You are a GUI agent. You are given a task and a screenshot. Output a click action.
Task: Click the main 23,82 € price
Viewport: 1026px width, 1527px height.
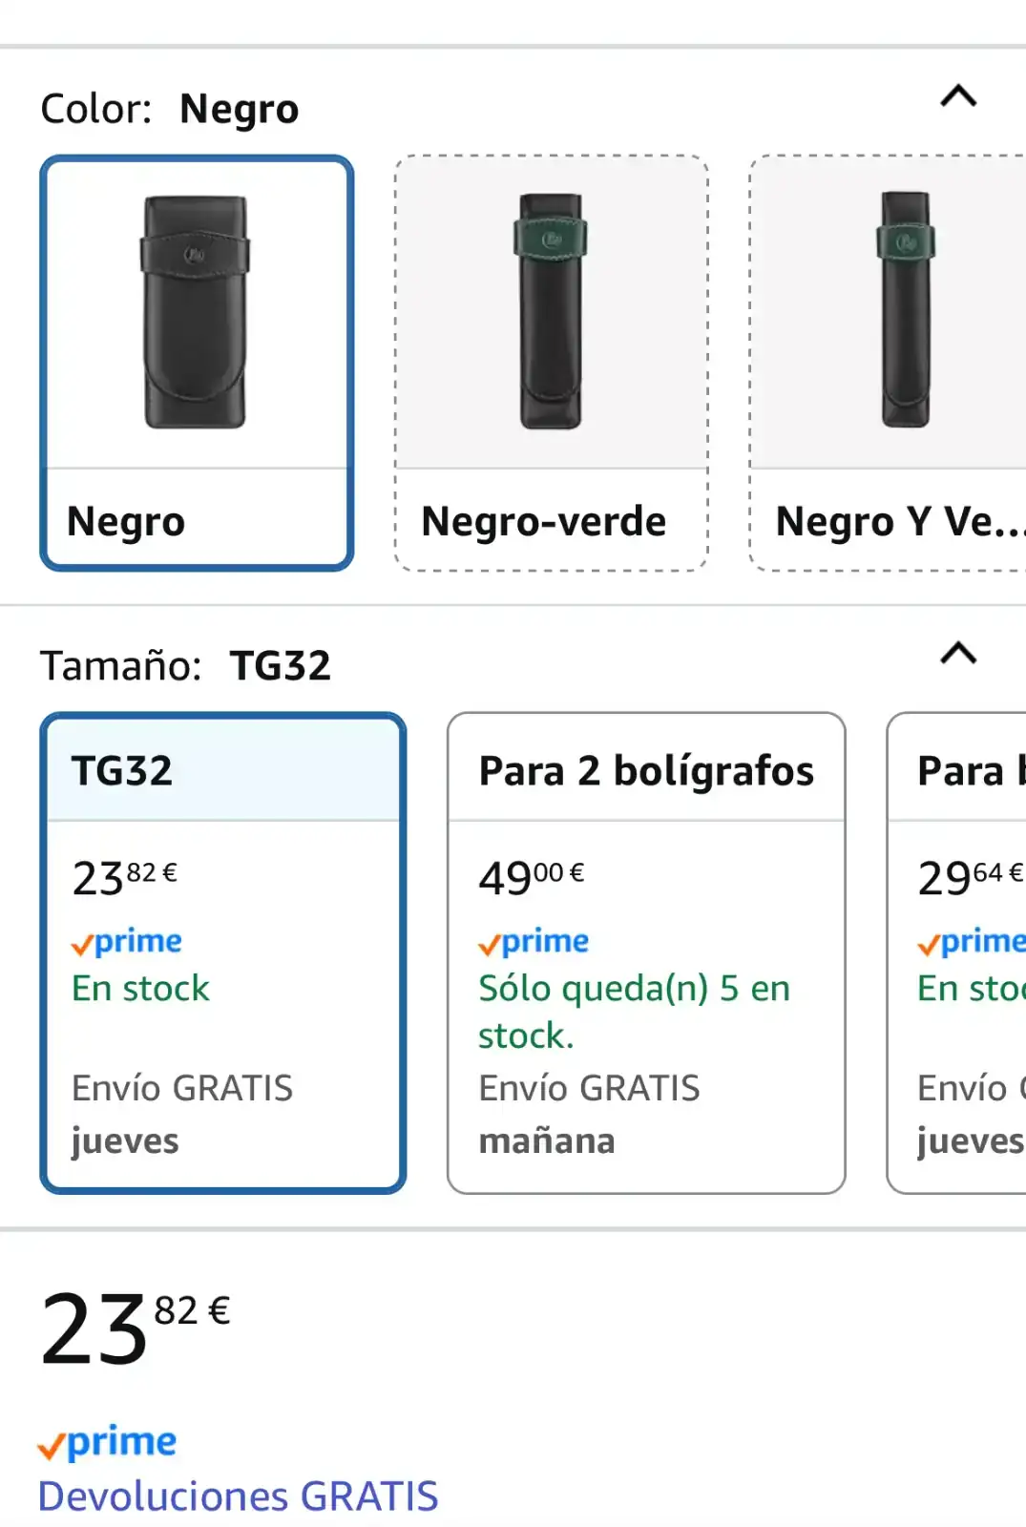[x=136, y=1328]
